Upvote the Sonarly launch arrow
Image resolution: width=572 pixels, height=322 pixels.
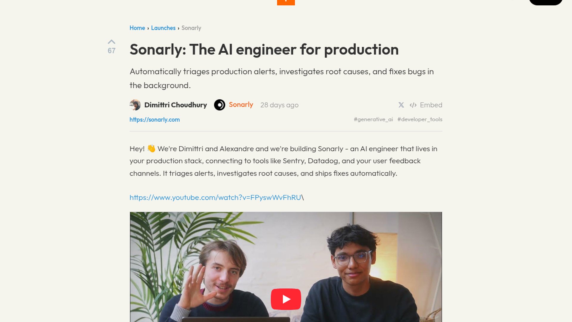(x=111, y=42)
